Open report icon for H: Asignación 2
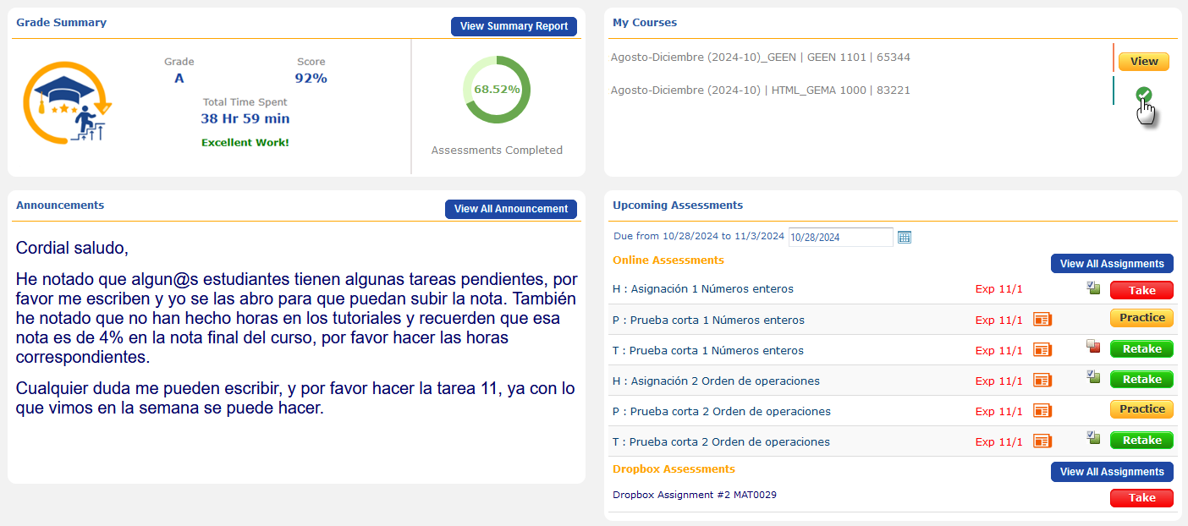Viewport: 1188px width, 526px height. [1042, 381]
